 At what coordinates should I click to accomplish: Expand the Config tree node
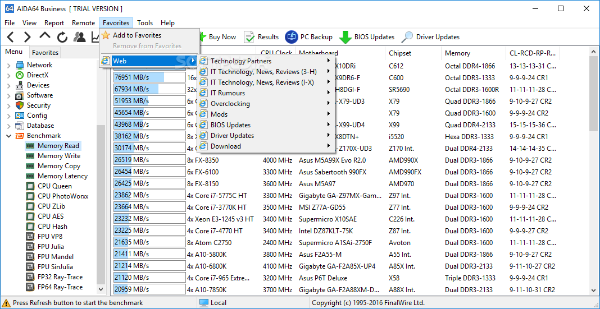(x=9, y=116)
